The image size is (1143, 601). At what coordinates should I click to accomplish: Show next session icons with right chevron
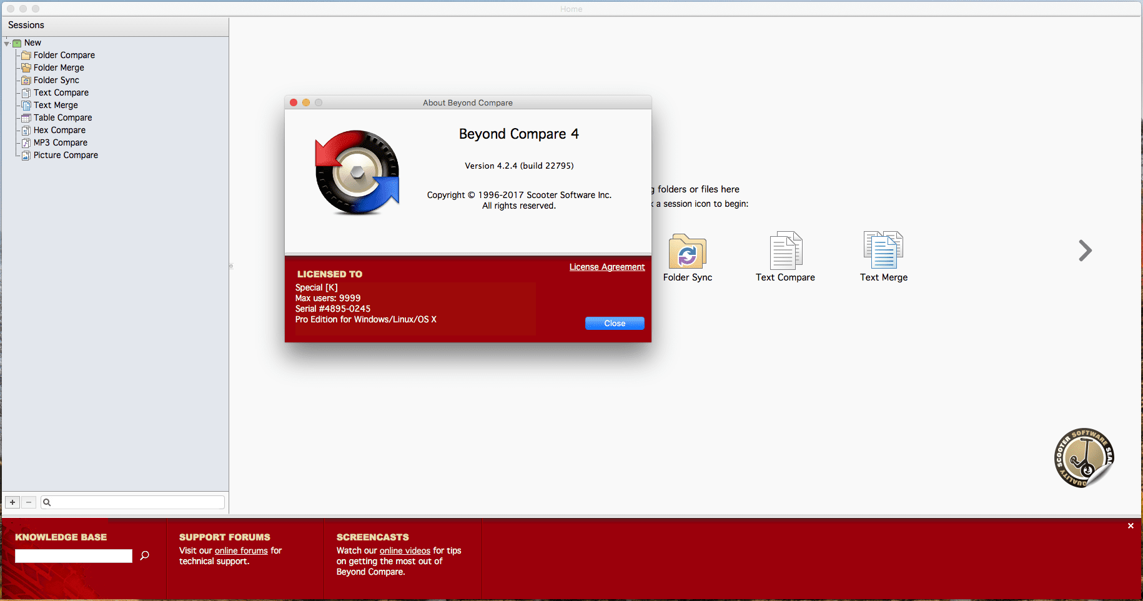pos(1085,251)
